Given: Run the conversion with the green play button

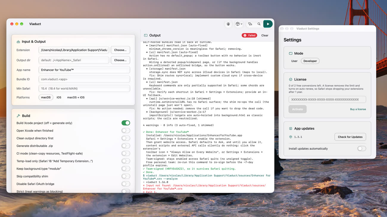Looking at the screenshot, I should point(268,24).
